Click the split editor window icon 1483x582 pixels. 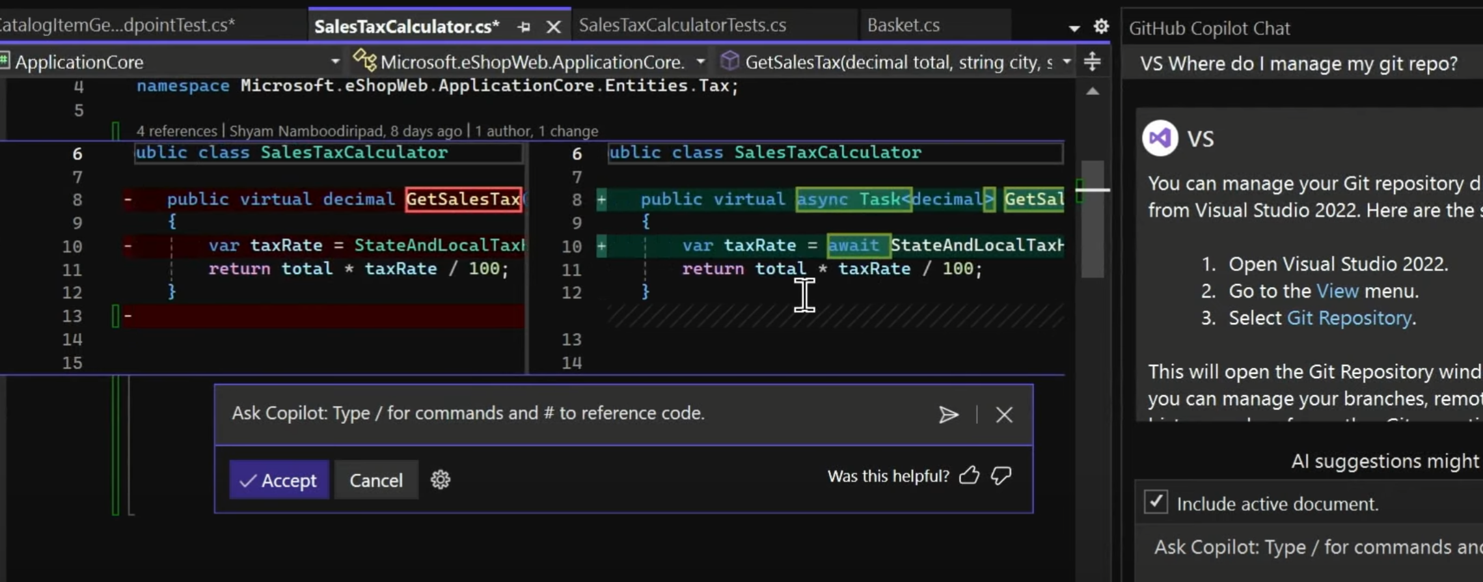coord(1092,62)
